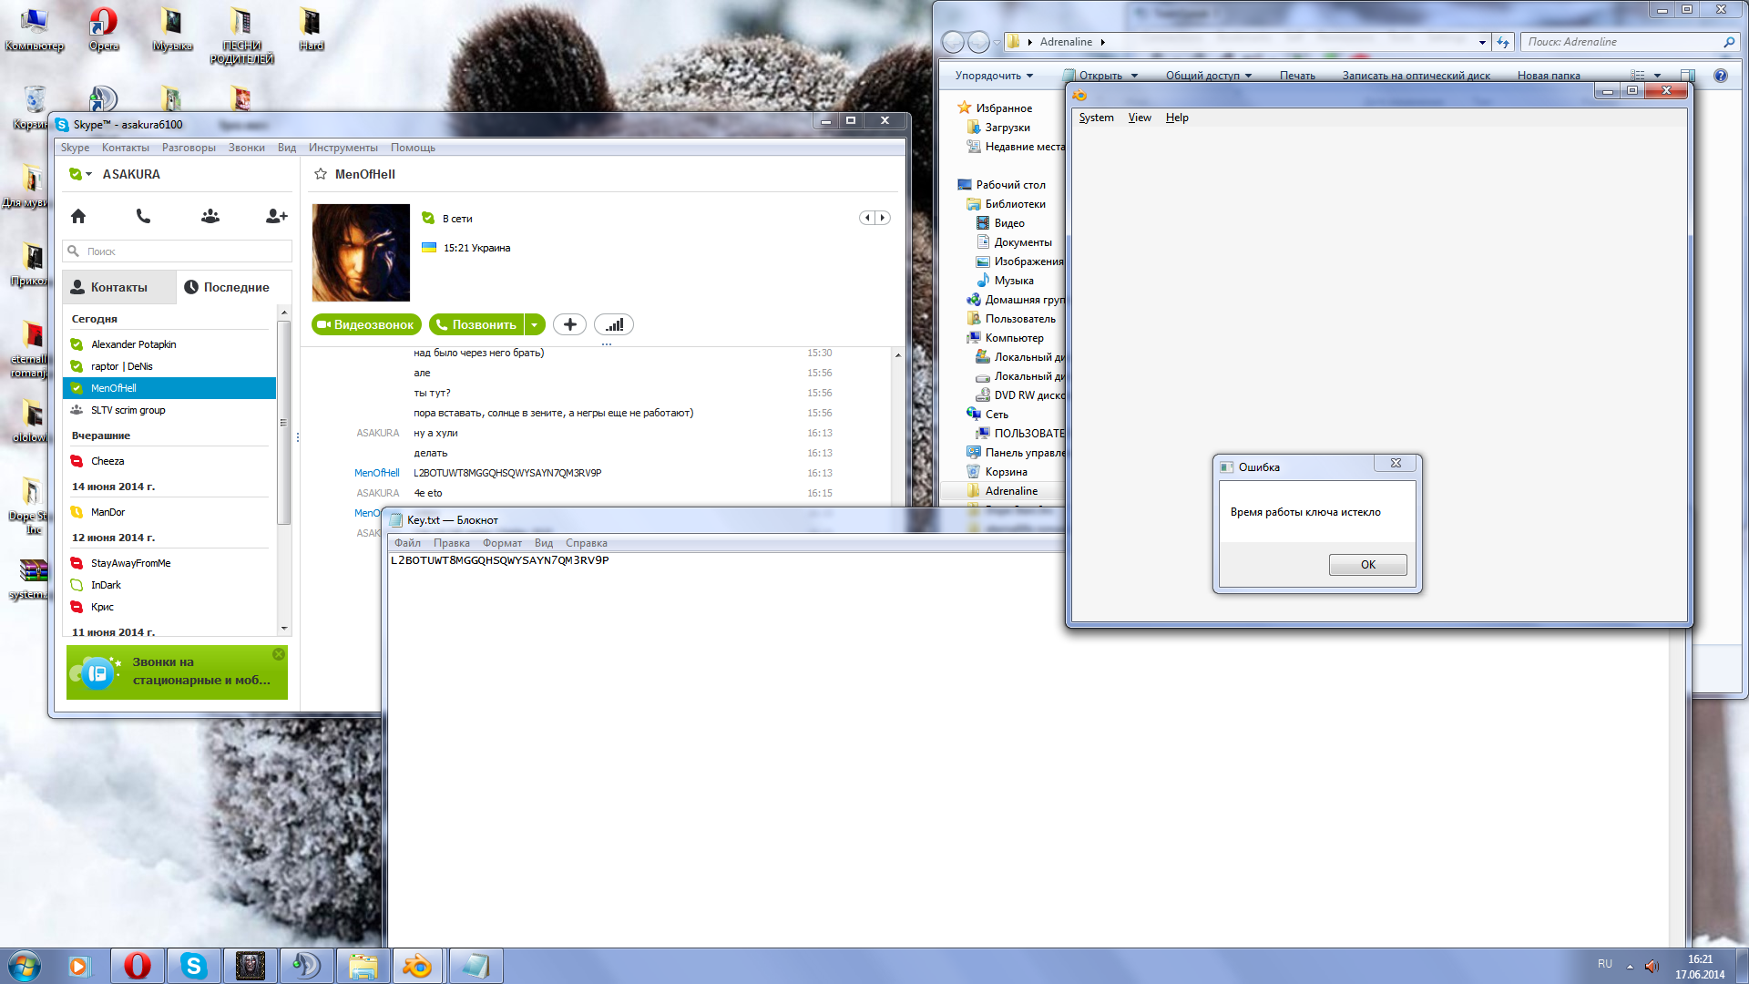Screen dimensions: 1749x984
Task: Click the plus button in conversation toolbar
Action: coord(569,324)
